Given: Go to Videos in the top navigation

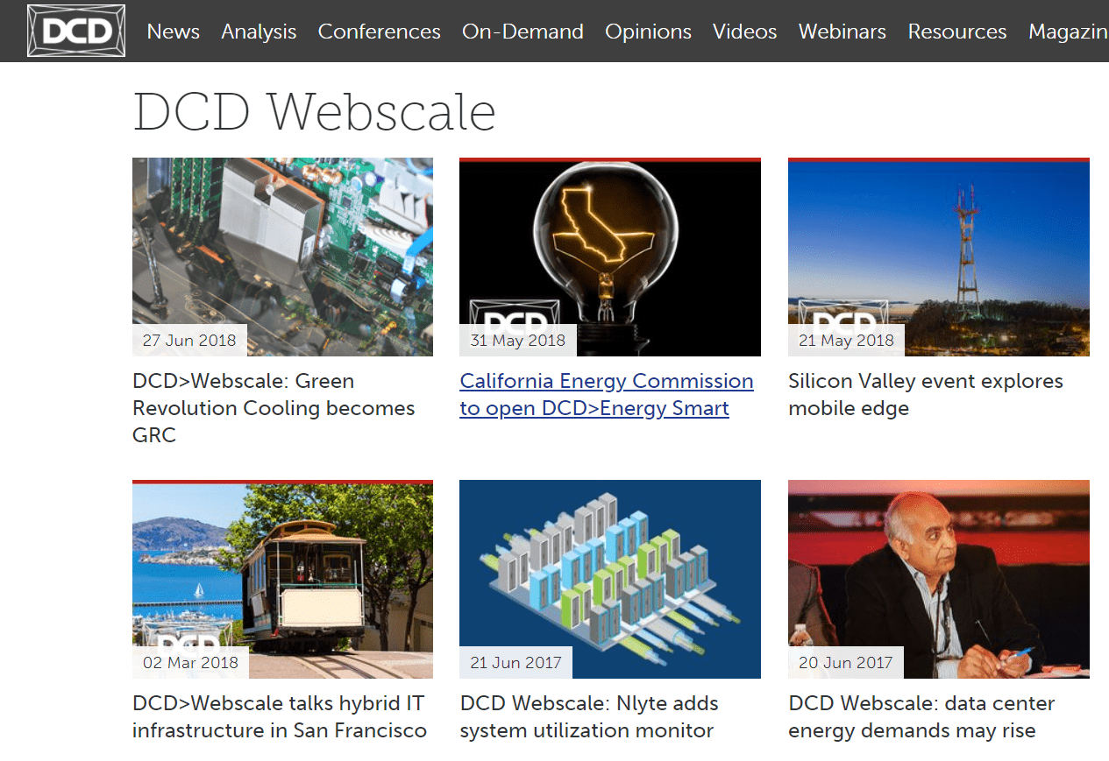Looking at the screenshot, I should [744, 32].
